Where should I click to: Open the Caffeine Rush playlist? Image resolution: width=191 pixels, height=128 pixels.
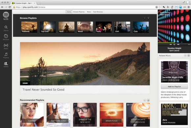pos(58,115)
